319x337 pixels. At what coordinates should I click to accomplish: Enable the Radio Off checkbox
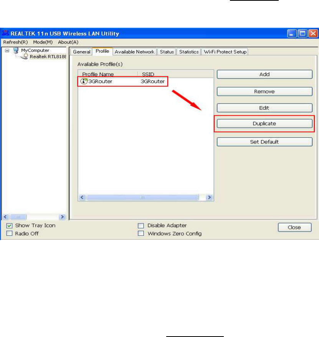(10, 234)
